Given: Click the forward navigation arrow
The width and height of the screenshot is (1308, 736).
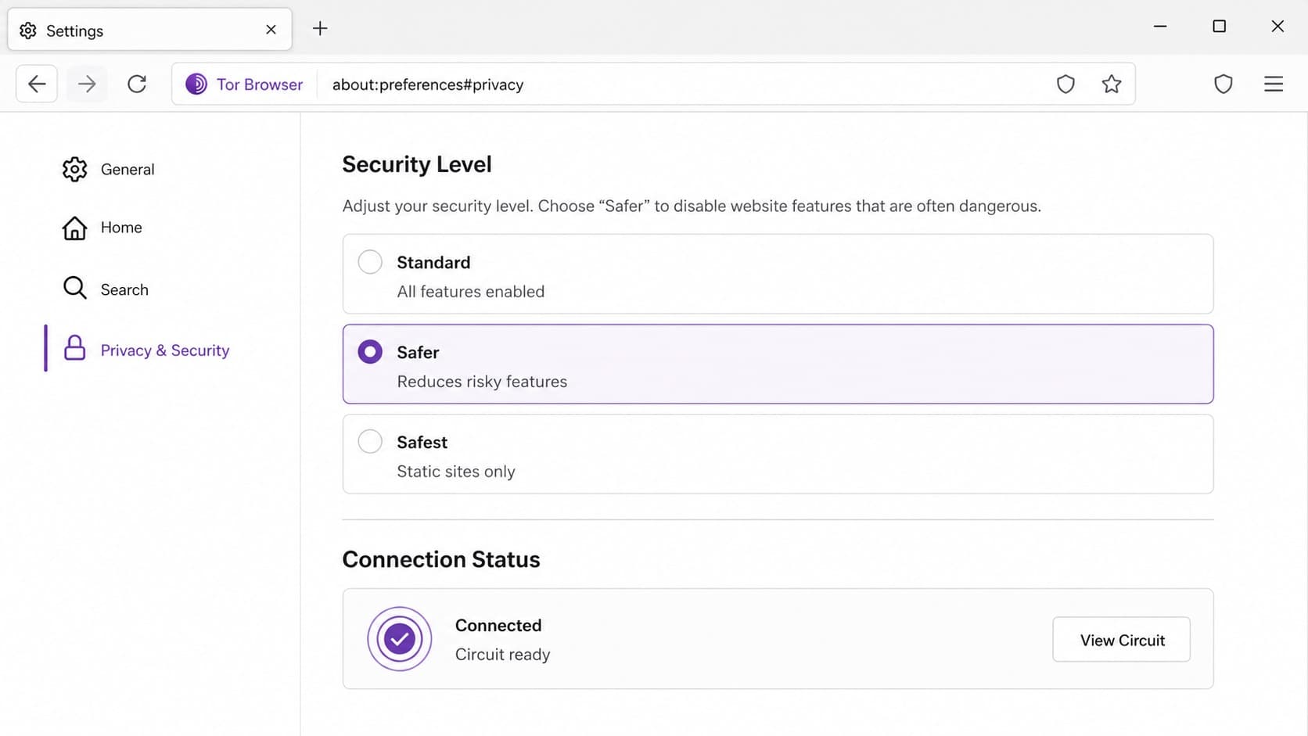Looking at the screenshot, I should (87, 84).
